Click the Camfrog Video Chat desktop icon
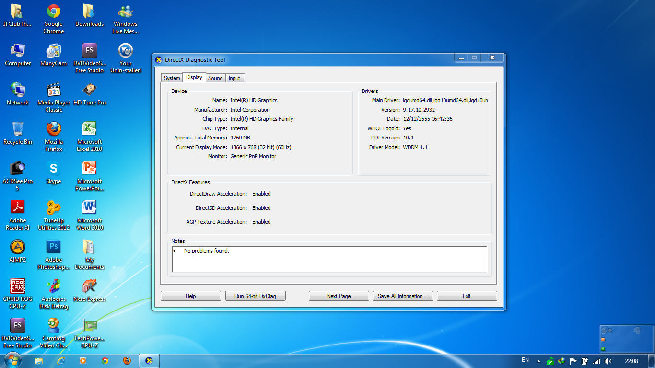Screen dimensions: 655x368 click(x=54, y=333)
